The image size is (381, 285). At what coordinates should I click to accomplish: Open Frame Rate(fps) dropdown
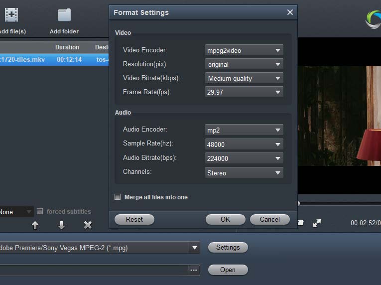pos(244,92)
